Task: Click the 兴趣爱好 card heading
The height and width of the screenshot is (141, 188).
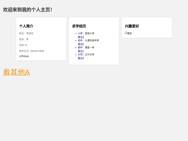Action: click(x=132, y=26)
